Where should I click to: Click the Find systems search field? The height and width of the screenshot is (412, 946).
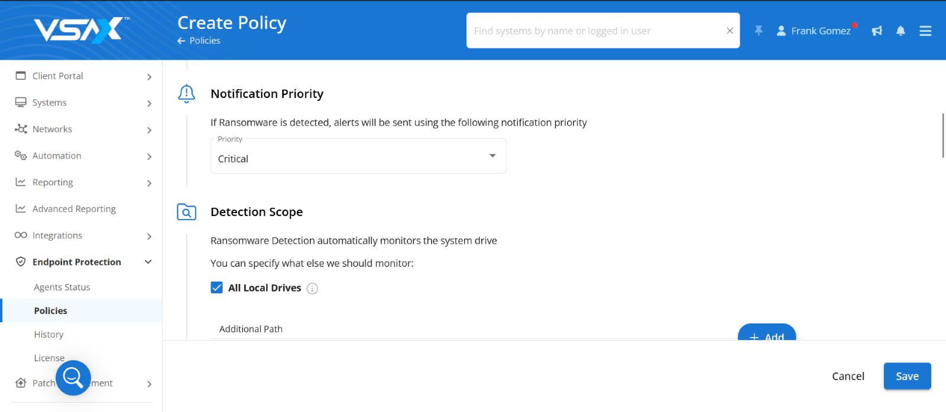point(596,31)
